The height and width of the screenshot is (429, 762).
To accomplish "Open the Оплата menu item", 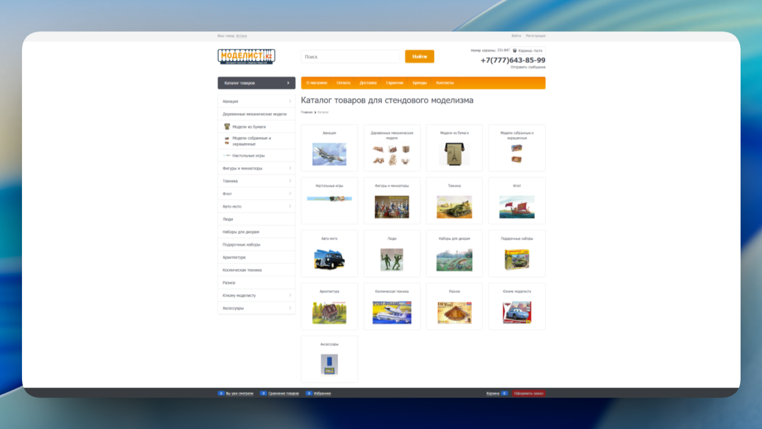I will click(344, 83).
